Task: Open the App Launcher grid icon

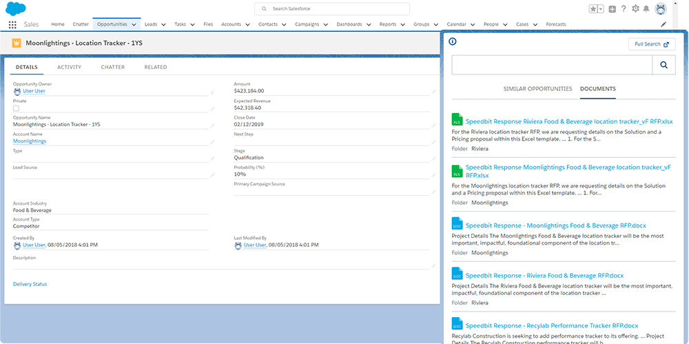Action: click(x=12, y=25)
